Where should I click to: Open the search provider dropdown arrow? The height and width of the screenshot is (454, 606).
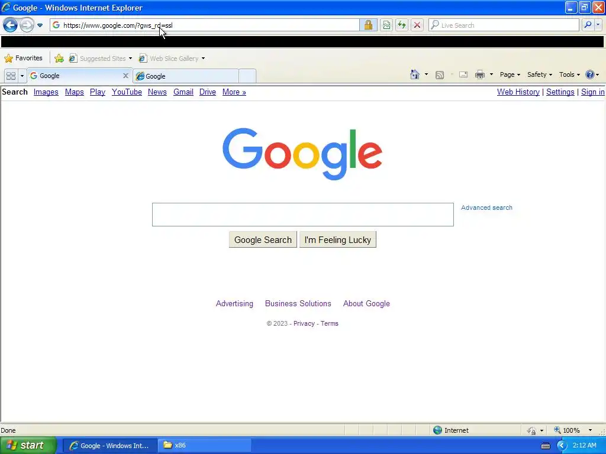pos(598,25)
